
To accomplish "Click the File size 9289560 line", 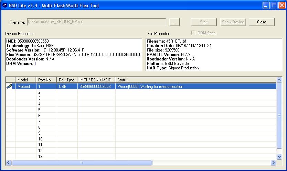I will [163, 50].
